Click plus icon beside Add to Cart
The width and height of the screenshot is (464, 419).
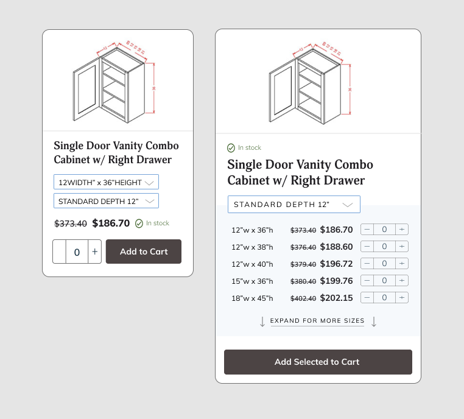click(94, 252)
